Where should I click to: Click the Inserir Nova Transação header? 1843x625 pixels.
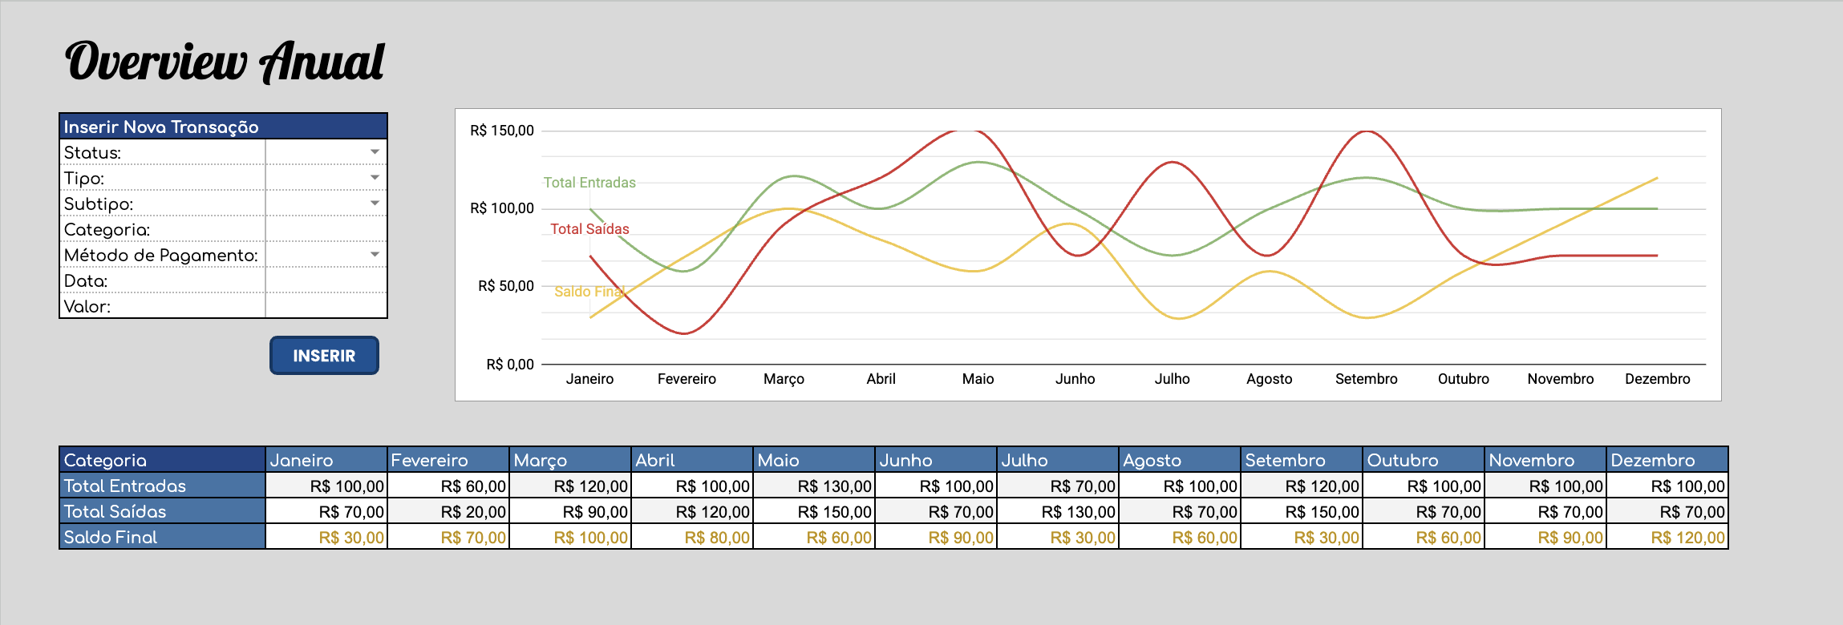(x=223, y=127)
